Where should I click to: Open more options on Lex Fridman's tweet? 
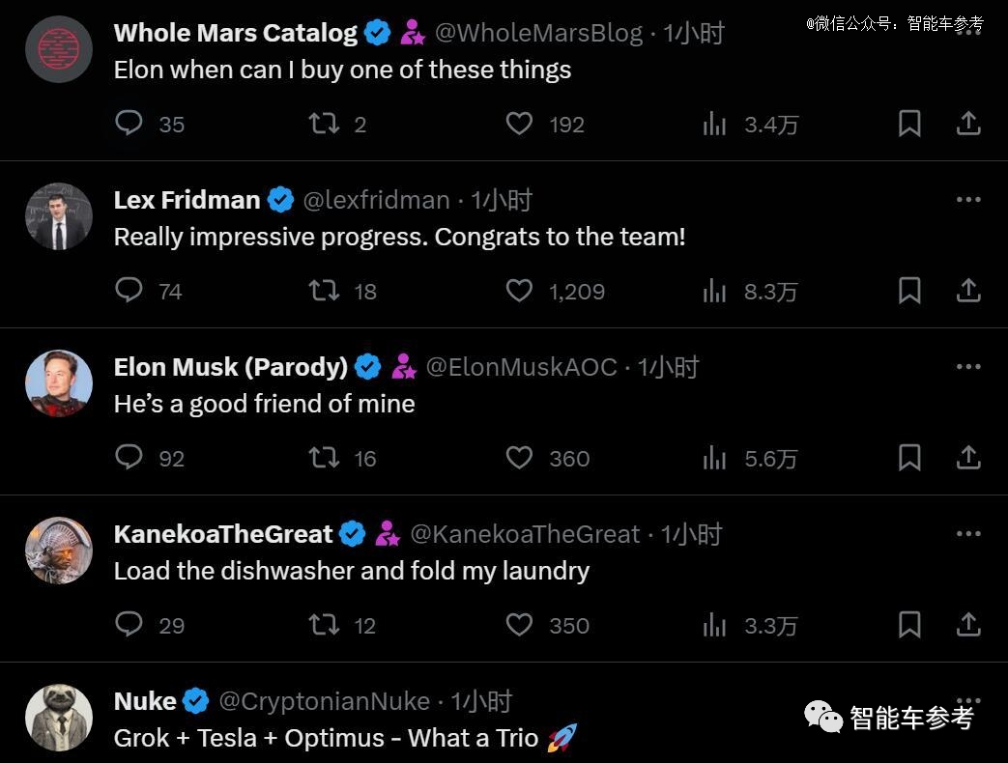click(x=968, y=200)
